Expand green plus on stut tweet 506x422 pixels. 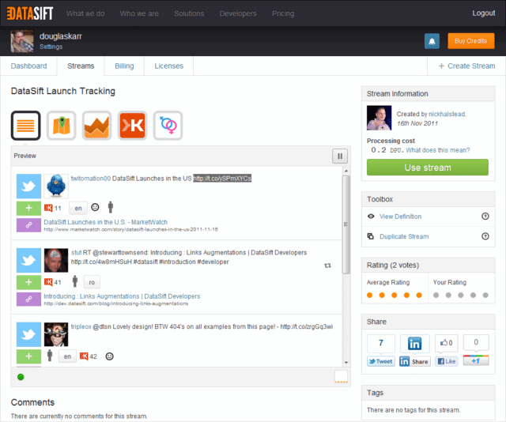[28, 282]
